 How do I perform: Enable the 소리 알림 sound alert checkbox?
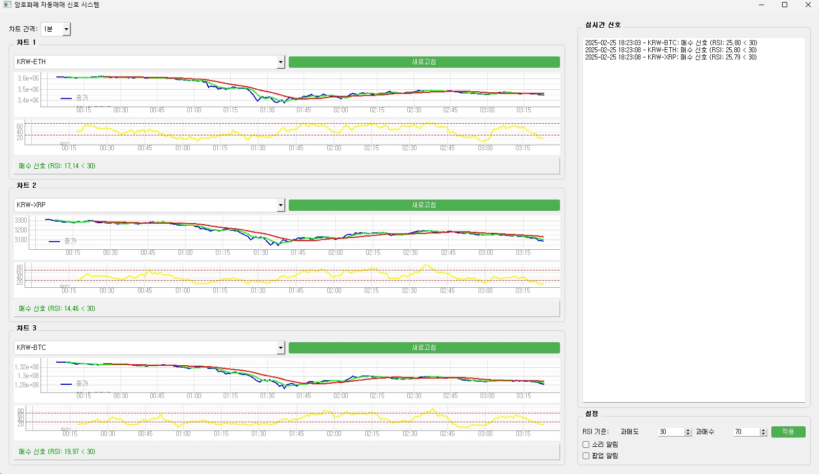pyautogui.click(x=586, y=445)
